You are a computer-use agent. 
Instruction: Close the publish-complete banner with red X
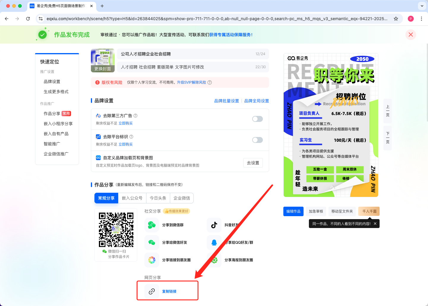click(410, 35)
